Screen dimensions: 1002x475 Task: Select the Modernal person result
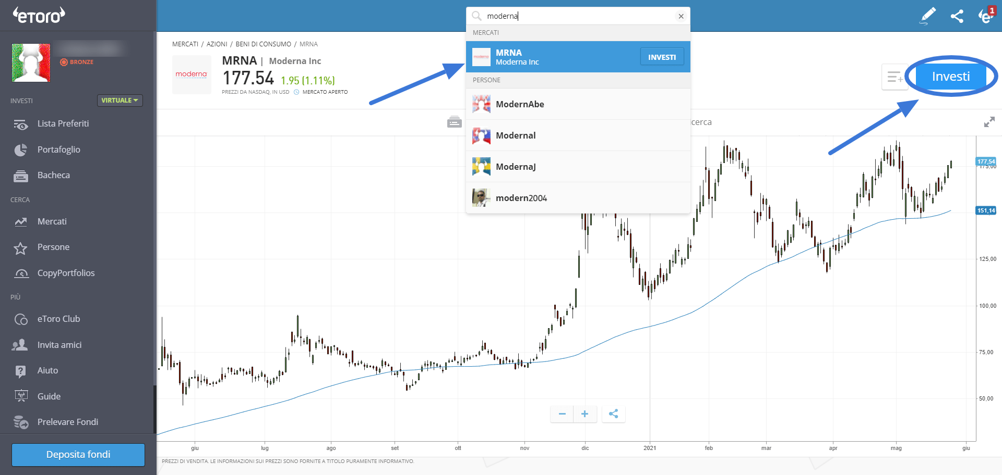tap(578, 135)
